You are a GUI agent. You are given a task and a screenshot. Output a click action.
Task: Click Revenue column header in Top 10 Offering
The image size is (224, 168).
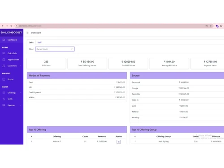point(102,137)
